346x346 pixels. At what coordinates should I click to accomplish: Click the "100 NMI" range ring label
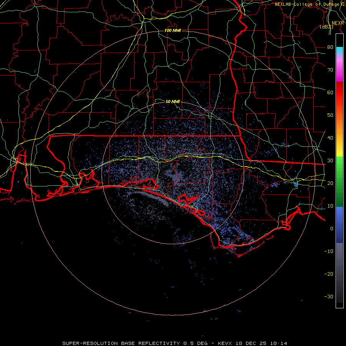pos(173,30)
